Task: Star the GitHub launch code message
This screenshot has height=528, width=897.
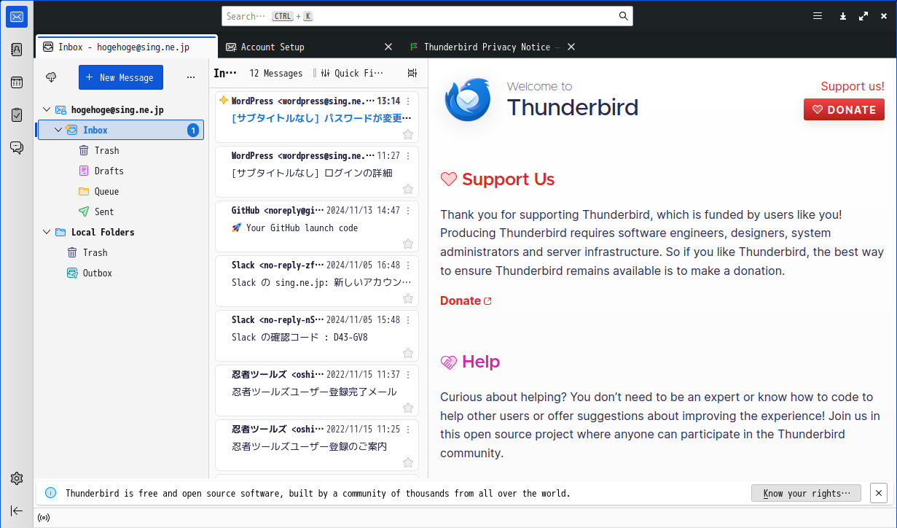Action: [408, 244]
